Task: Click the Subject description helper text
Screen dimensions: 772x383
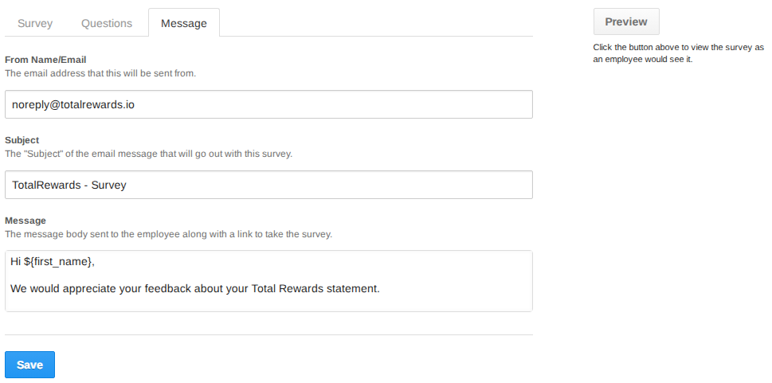Action: click(x=148, y=154)
